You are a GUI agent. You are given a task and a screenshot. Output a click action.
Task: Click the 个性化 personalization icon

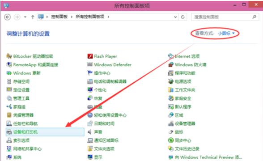pyautogui.click(x=90, y=90)
